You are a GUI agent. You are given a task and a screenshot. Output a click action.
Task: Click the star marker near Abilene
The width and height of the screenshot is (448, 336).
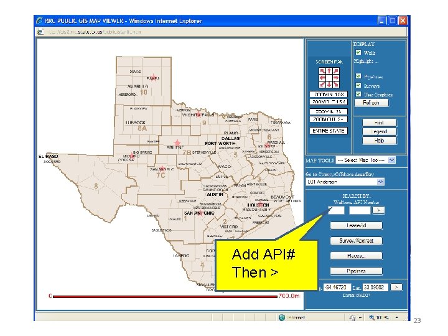pos(177,142)
